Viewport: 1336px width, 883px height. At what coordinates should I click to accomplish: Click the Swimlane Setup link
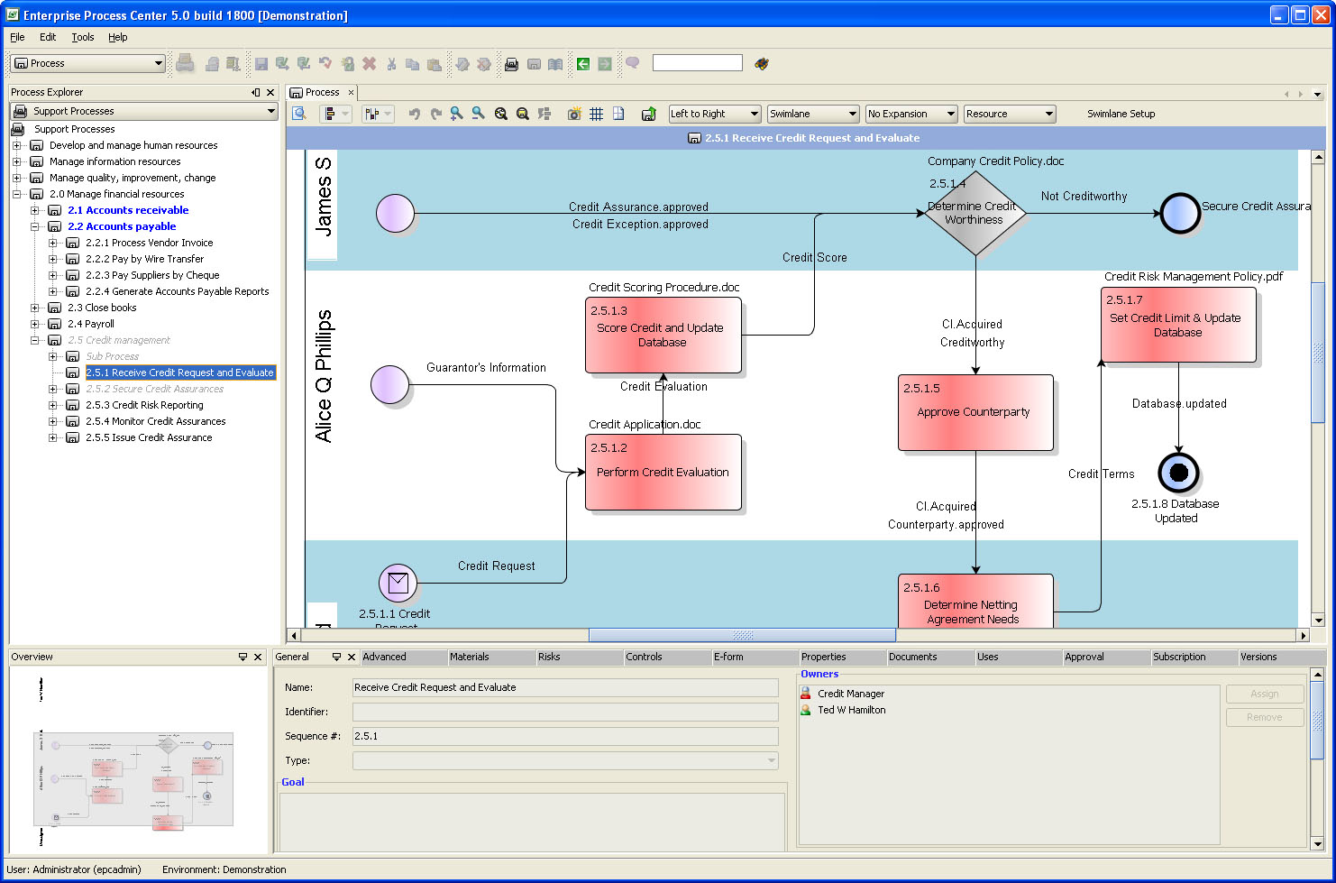coord(1120,113)
